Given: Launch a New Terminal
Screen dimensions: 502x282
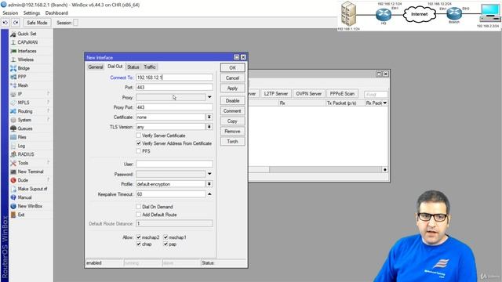Looking at the screenshot, I should pyautogui.click(x=30, y=172).
